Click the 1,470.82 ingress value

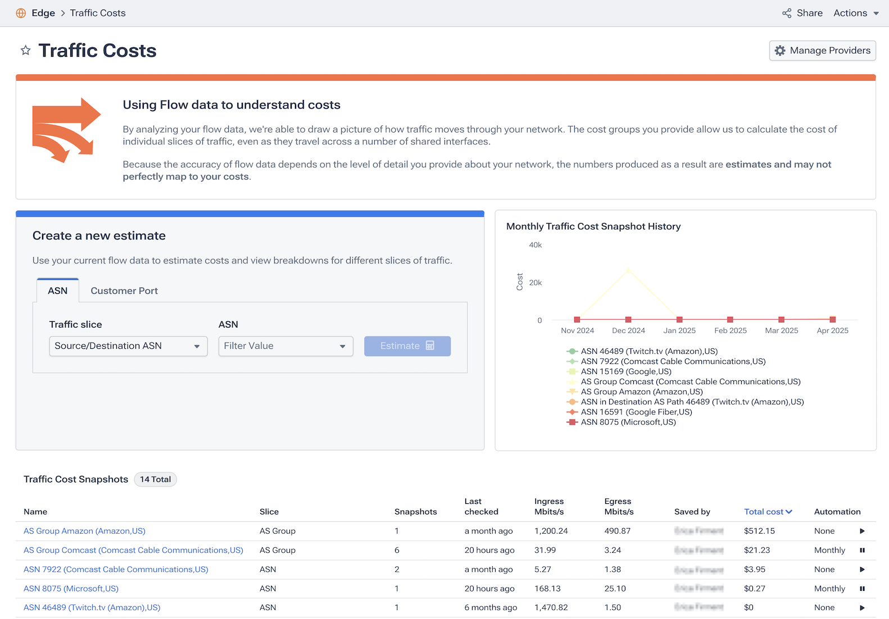point(551,607)
